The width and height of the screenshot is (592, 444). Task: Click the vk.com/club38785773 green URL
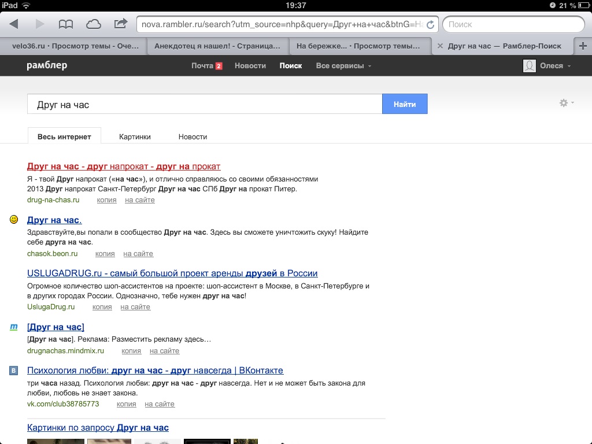(x=63, y=404)
